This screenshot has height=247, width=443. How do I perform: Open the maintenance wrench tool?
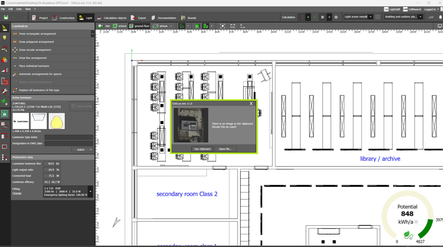click(5, 92)
